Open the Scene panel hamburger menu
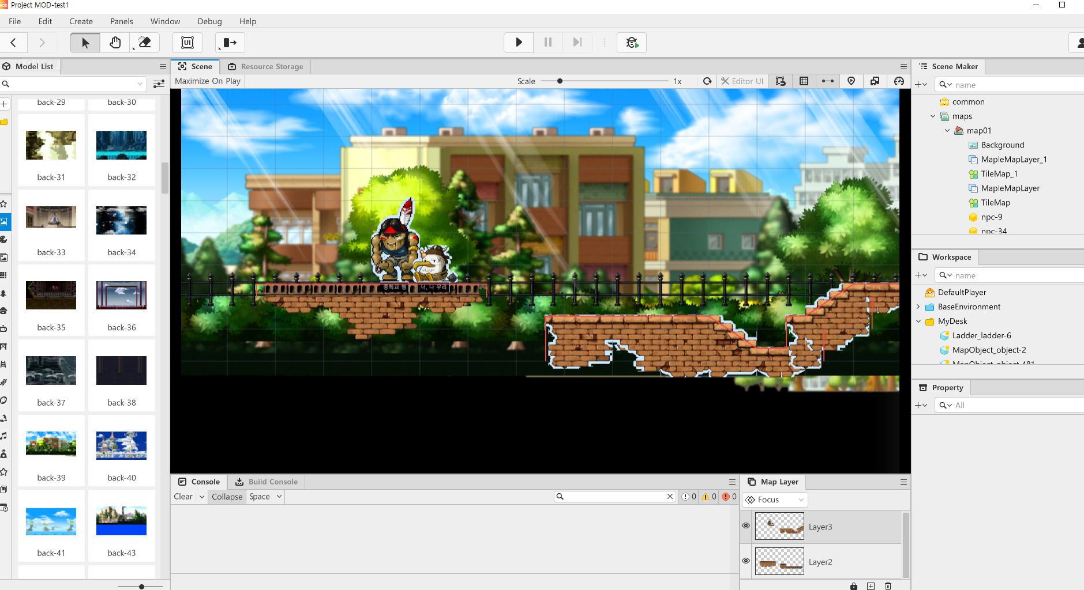 tap(903, 66)
